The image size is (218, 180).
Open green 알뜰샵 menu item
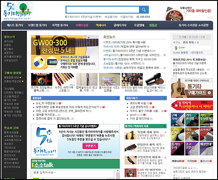coord(153,25)
